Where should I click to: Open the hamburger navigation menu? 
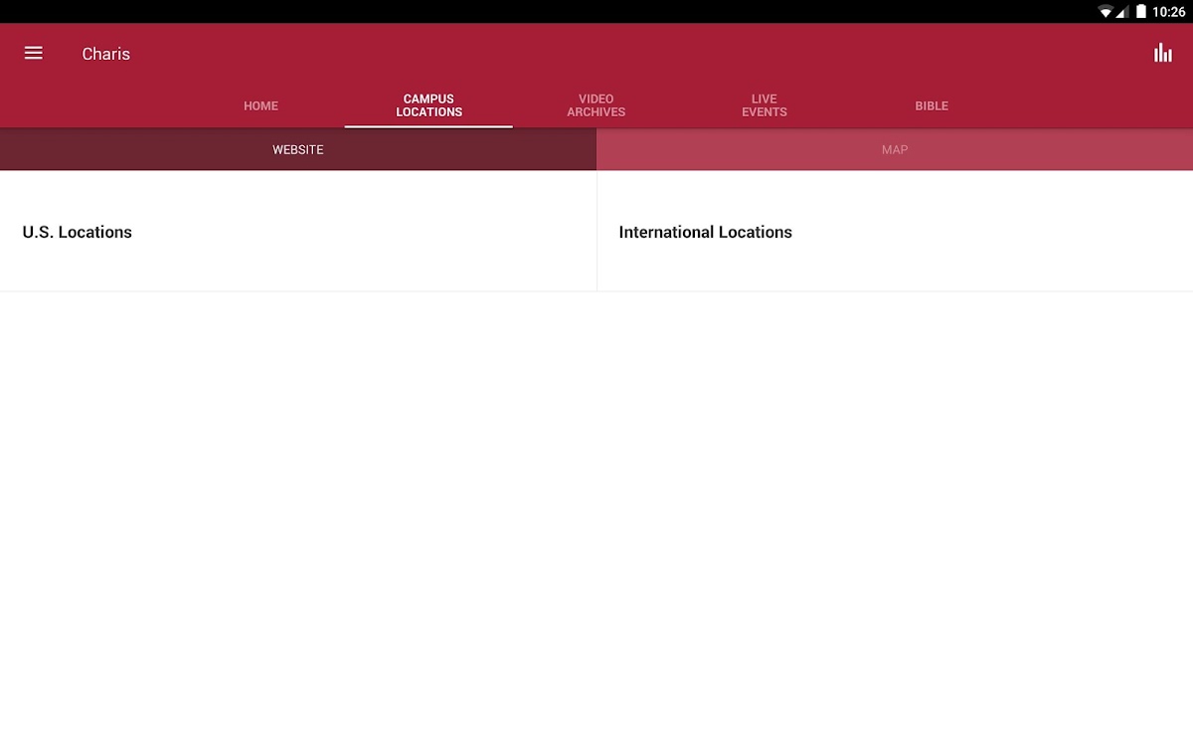33,54
